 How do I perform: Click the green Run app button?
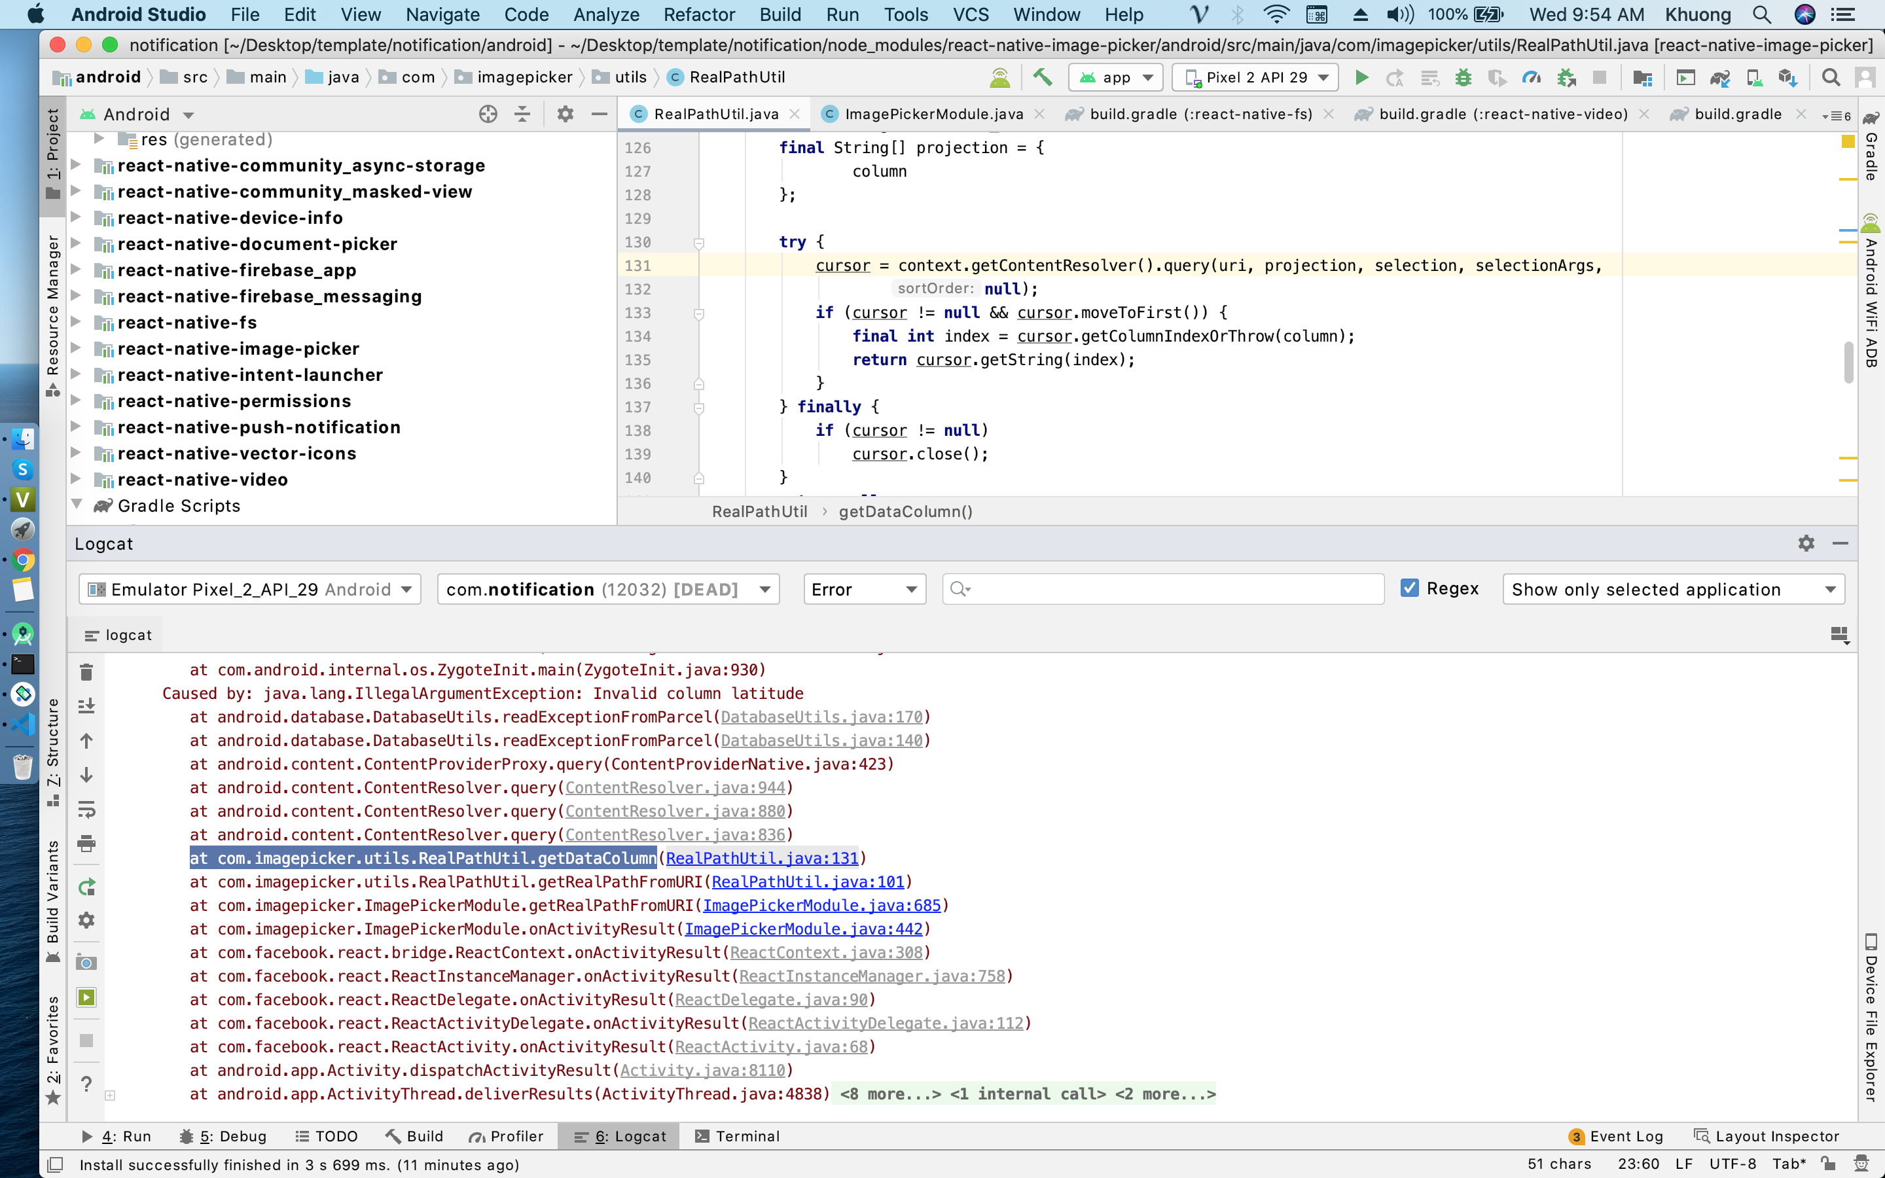click(x=1361, y=77)
